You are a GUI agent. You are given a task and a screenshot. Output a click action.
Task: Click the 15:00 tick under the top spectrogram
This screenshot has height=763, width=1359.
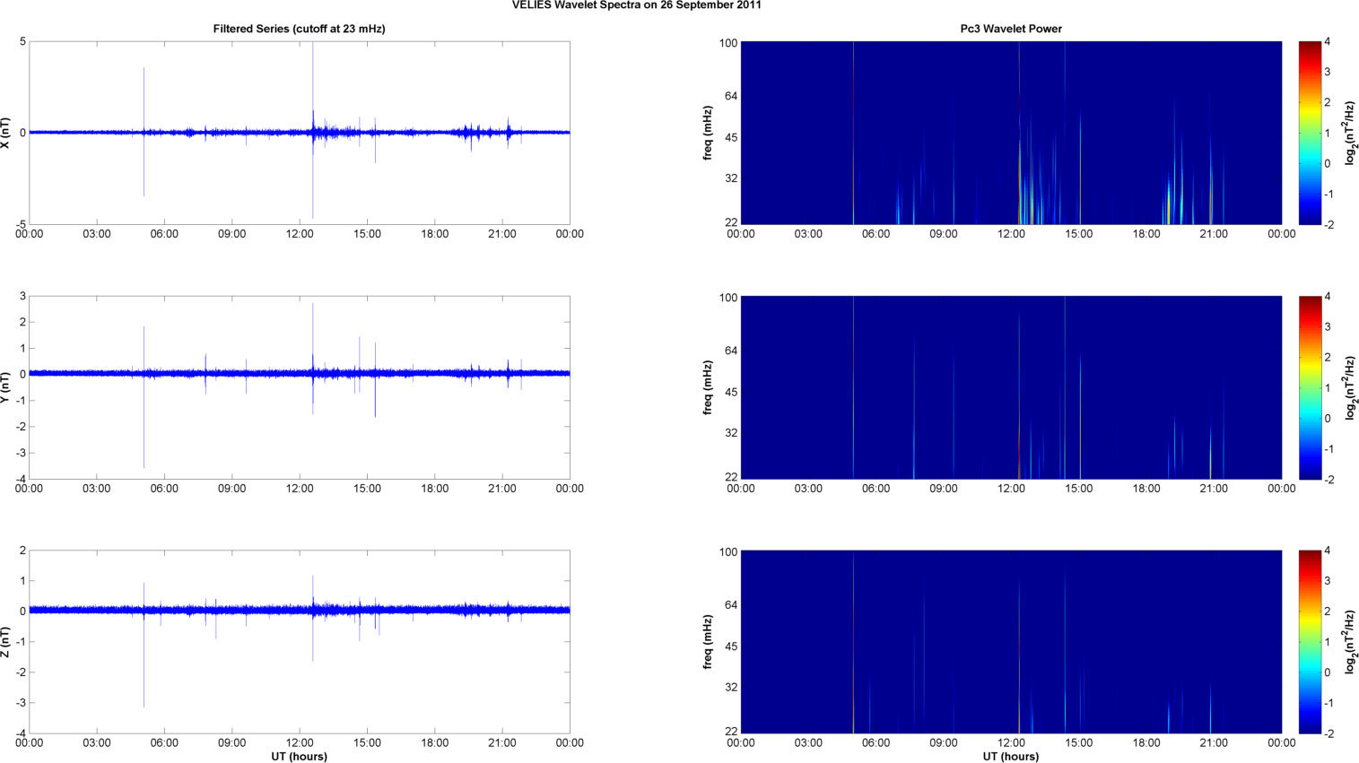click(x=1079, y=234)
